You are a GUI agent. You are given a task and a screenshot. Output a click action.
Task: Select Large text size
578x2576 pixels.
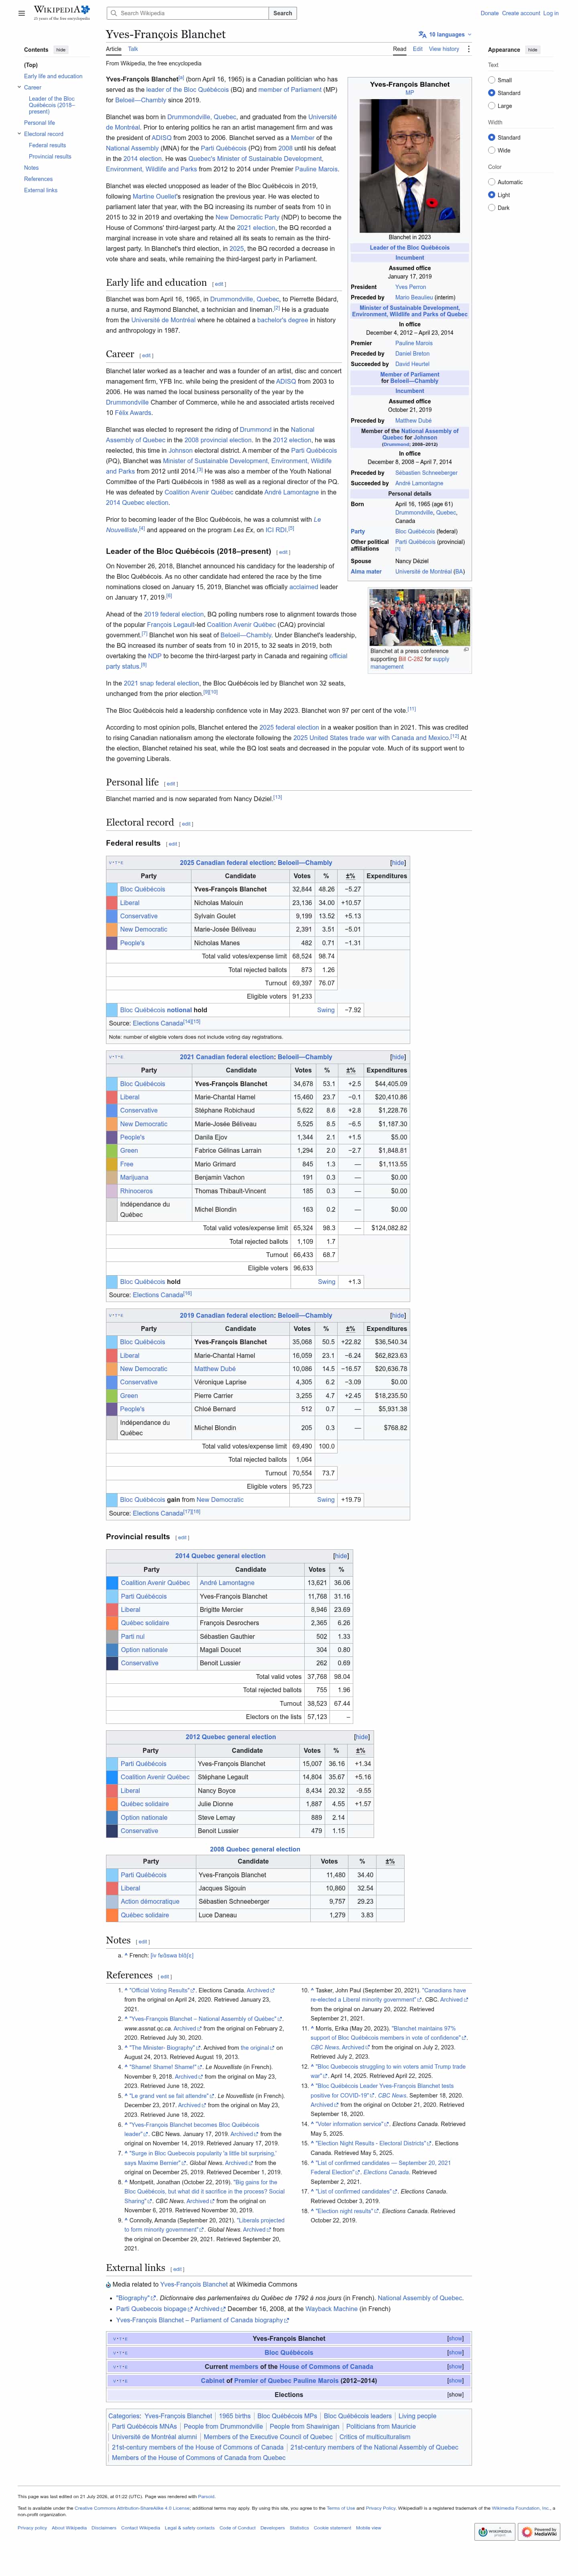click(492, 106)
